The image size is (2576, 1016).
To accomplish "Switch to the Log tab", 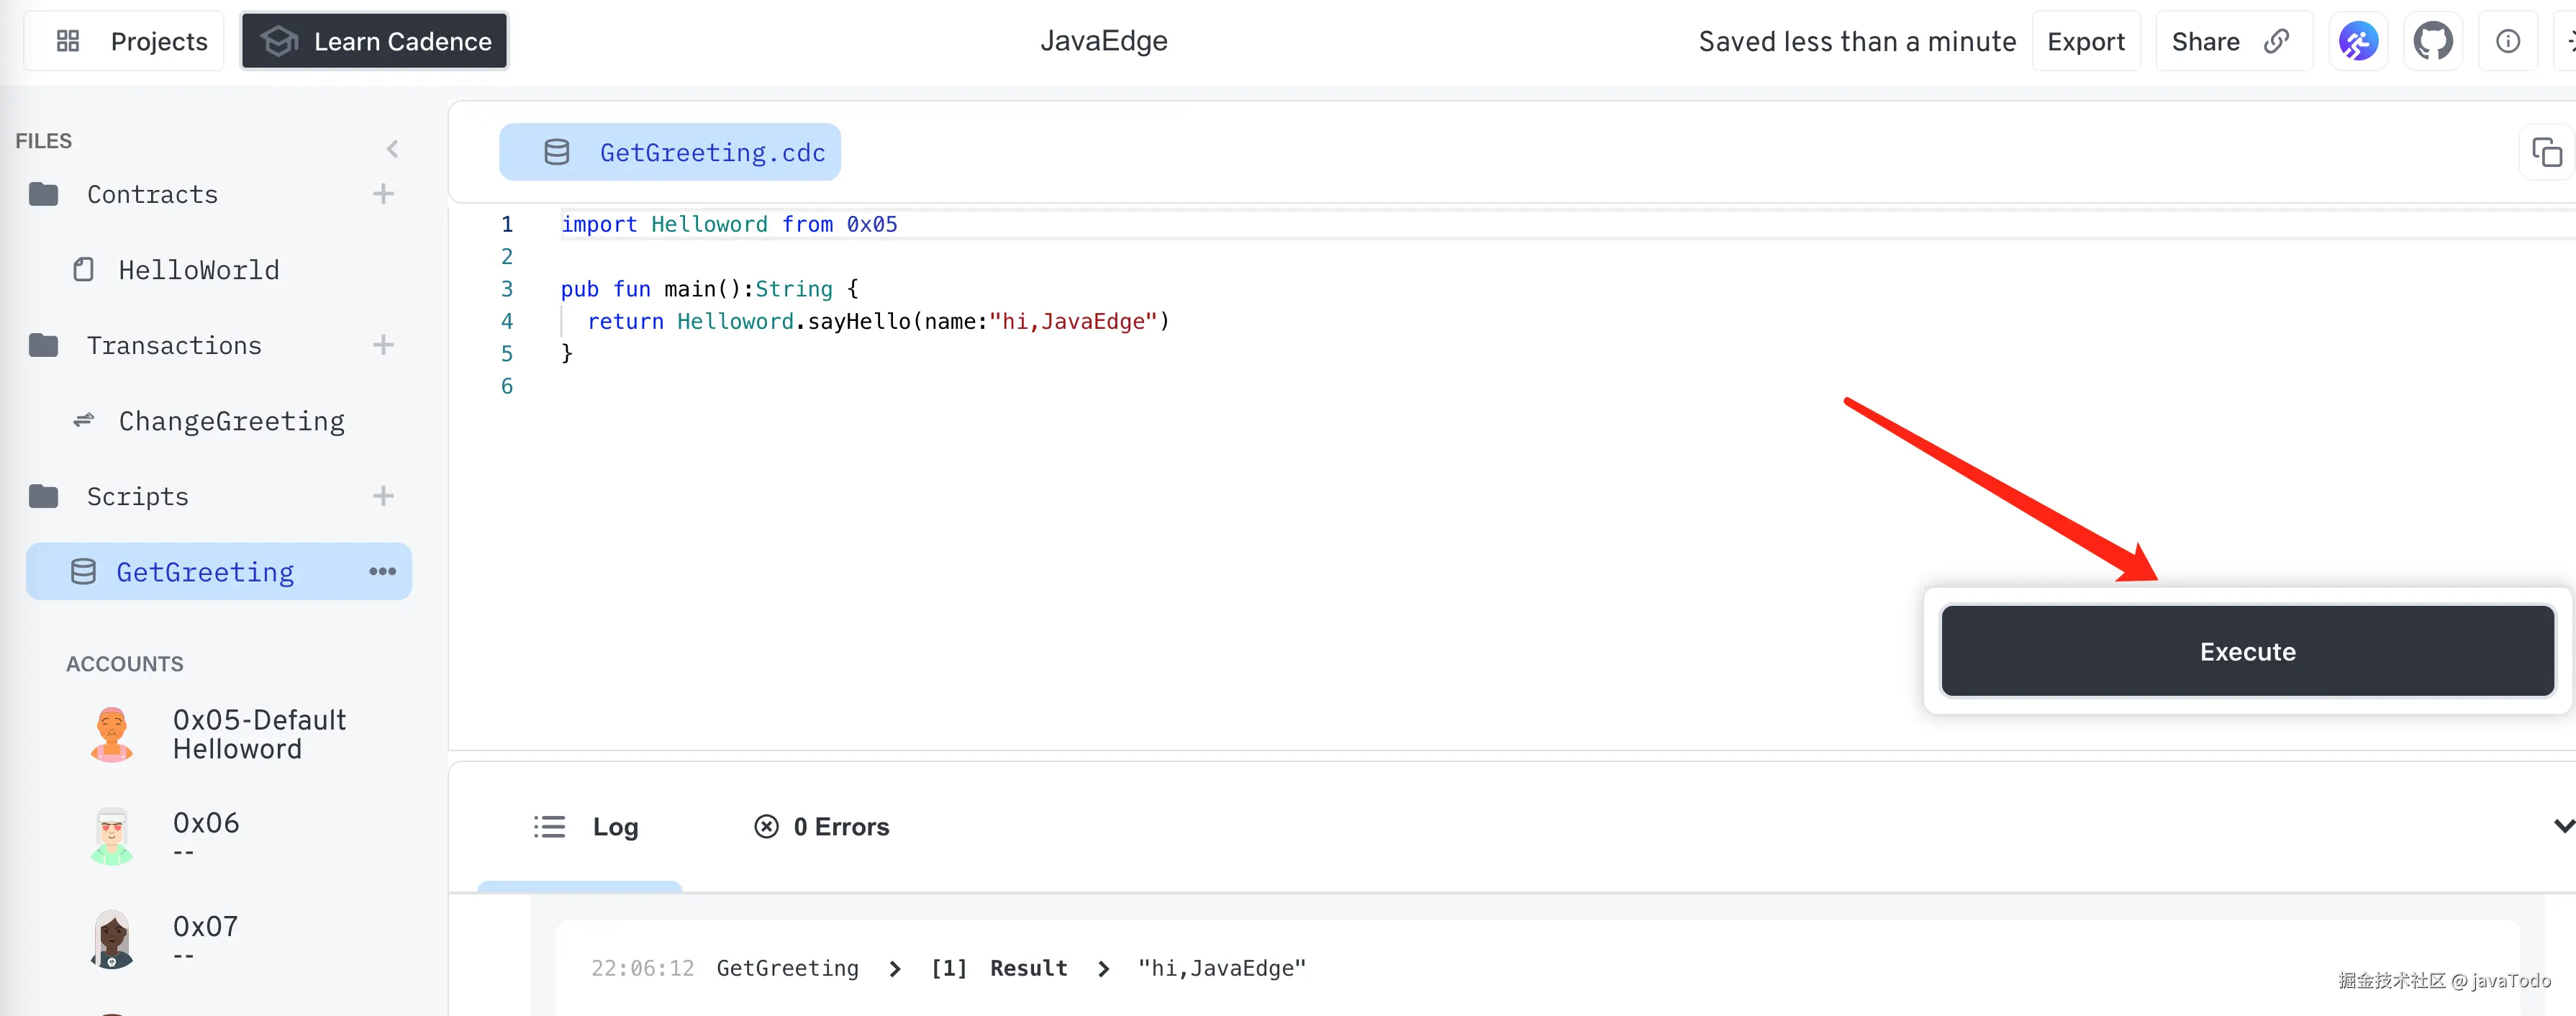I will click(x=586, y=827).
